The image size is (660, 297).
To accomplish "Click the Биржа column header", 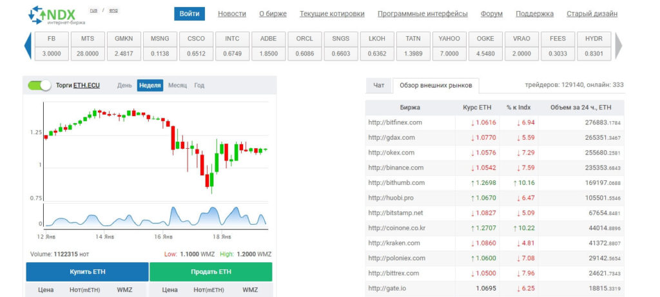I will pyautogui.click(x=410, y=108).
